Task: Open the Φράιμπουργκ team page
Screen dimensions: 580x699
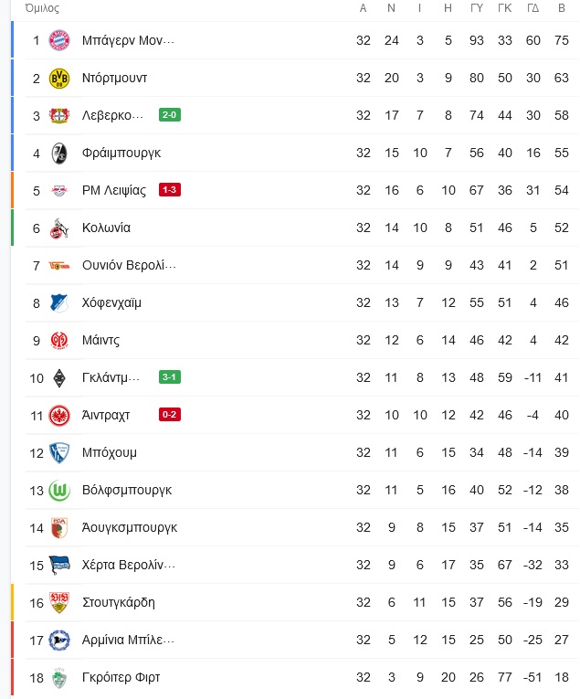Action: 121,153
